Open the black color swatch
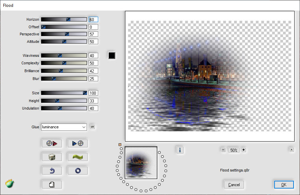 coord(112,55)
